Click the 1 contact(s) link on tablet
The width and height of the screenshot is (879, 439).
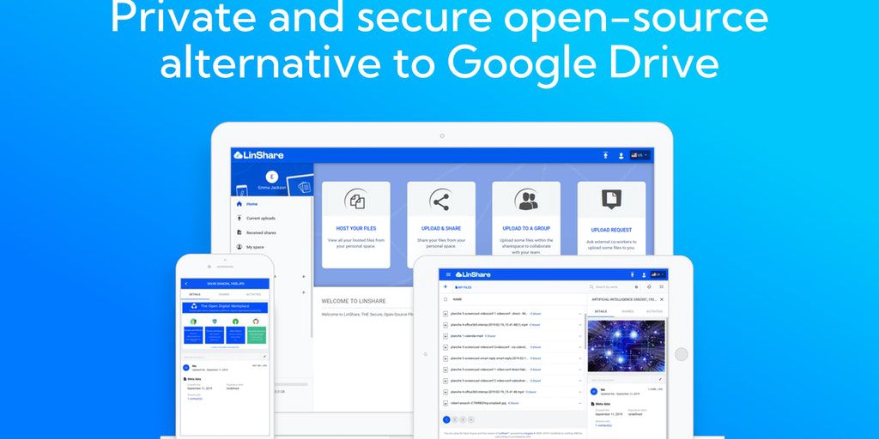(x=603, y=425)
